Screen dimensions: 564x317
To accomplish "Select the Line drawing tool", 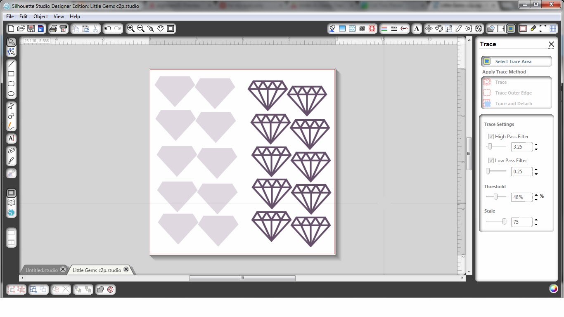I will [x=11, y=64].
